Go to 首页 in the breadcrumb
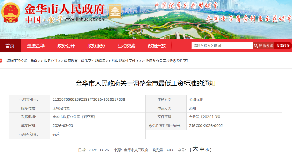 [x=34, y=61]
